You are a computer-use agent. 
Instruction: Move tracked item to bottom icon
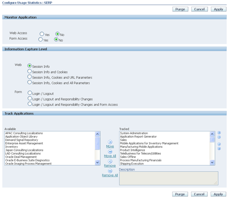219,149
